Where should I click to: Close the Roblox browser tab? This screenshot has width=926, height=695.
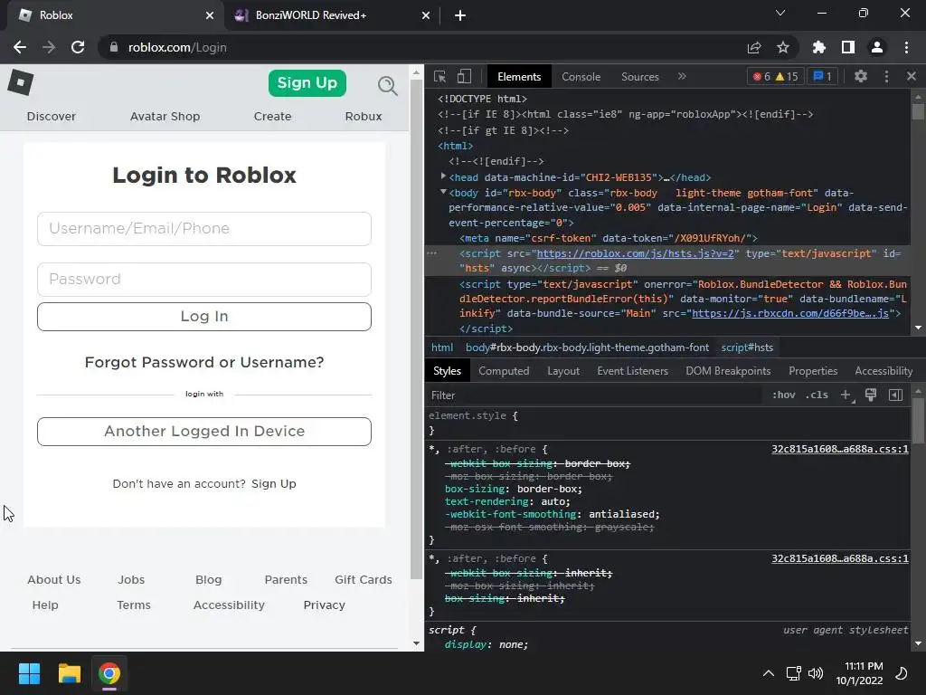pyautogui.click(x=210, y=15)
